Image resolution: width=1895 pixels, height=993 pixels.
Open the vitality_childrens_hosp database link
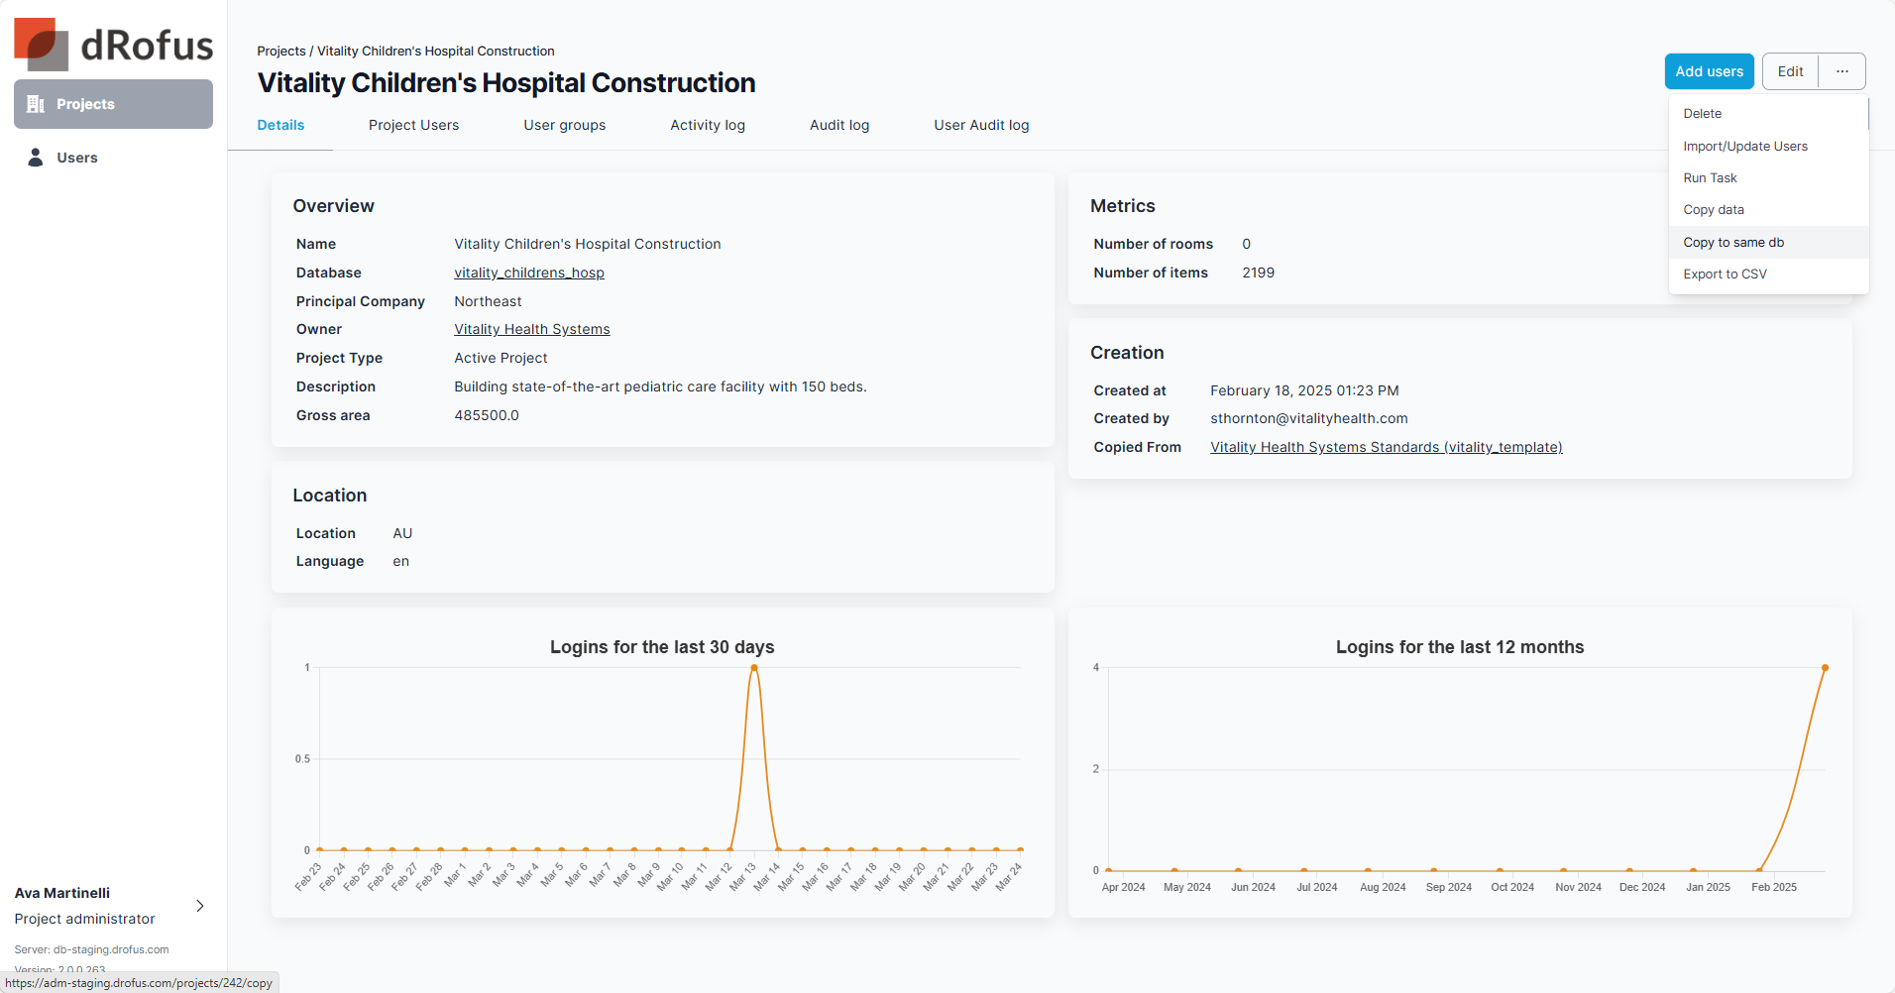coord(528,273)
